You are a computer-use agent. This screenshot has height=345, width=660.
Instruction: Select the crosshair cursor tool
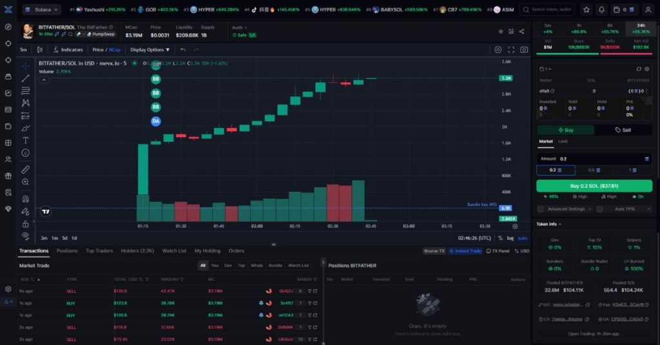pyautogui.click(x=25, y=66)
